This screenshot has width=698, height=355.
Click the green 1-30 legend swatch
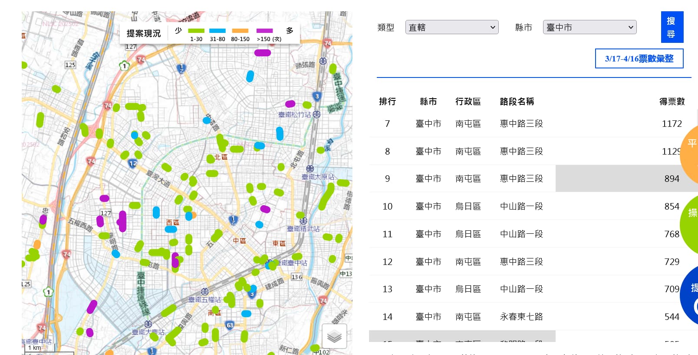pyautogui.click(x=196, y=31)
